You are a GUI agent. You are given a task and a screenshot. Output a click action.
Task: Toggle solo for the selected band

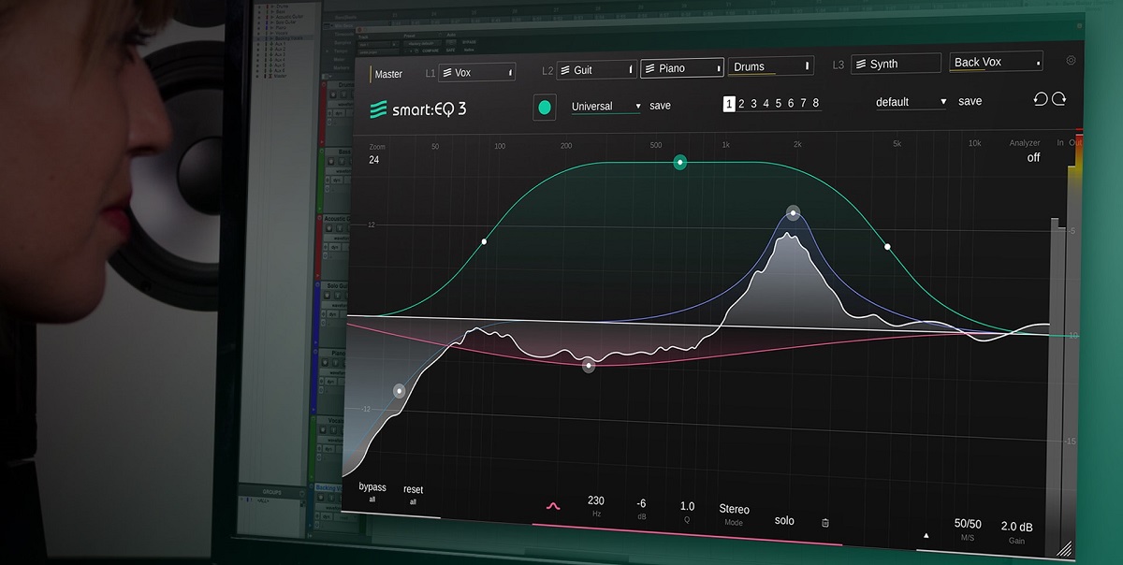point(784,520)
